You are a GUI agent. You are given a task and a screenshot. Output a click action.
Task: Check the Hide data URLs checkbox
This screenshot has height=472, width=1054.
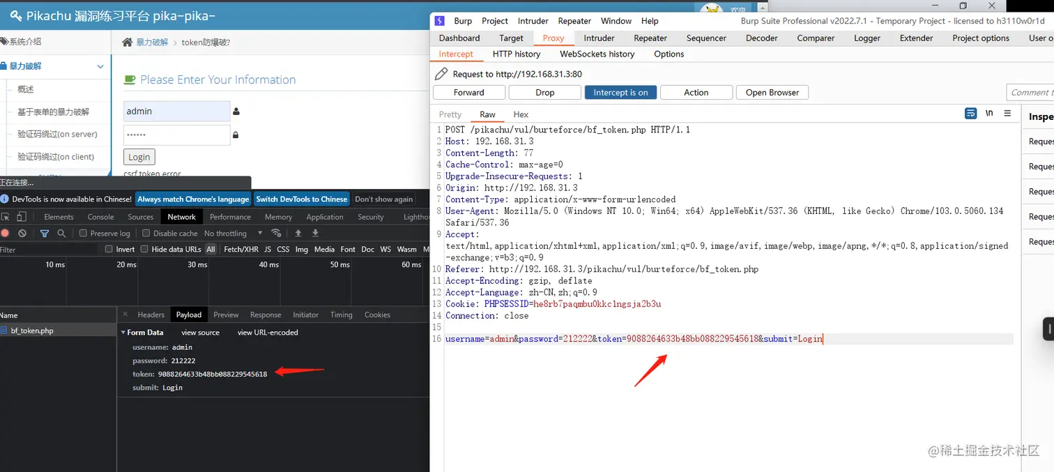pyautogui.click(x=144, y=249)
